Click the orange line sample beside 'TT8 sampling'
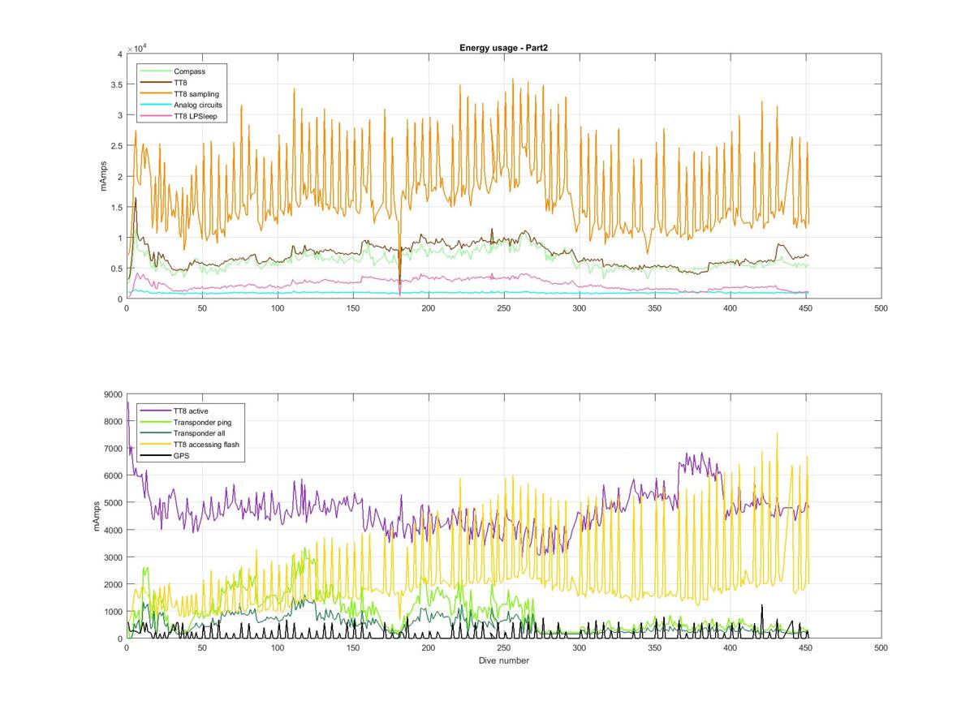Viewport: 974px width, 718px height. tap(155, 94)
